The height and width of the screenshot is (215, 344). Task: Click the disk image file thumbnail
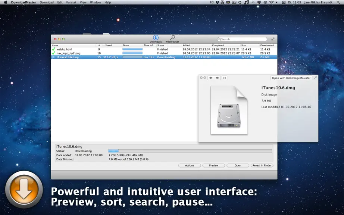tap(229, 110)
